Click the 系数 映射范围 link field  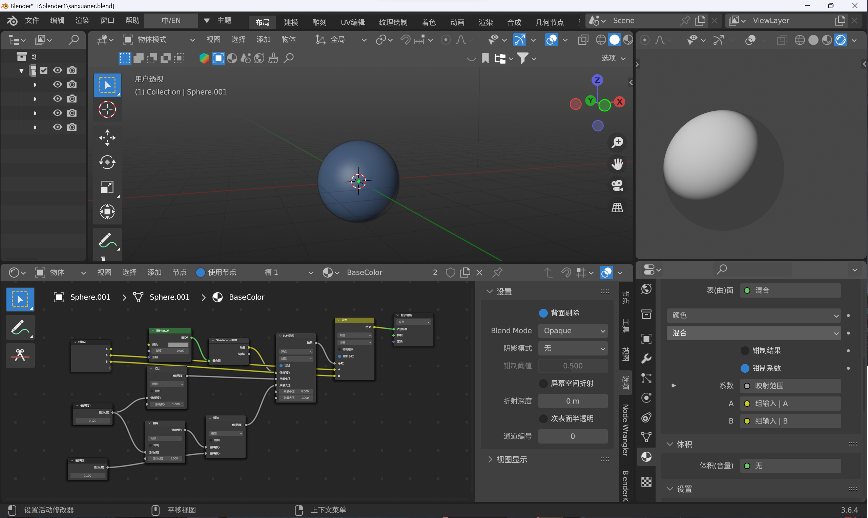(x=790, y=386)
